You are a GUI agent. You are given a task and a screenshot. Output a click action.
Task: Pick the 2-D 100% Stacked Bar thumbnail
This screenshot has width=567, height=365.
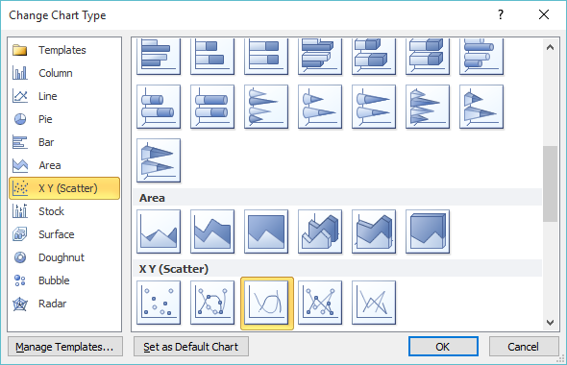pos(266,57)
